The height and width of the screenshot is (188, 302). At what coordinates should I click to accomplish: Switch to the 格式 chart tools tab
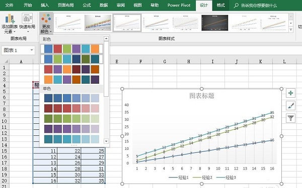tap(221, 6)
